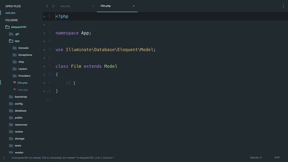Open the tab options menu at top right

coord(283,6)
